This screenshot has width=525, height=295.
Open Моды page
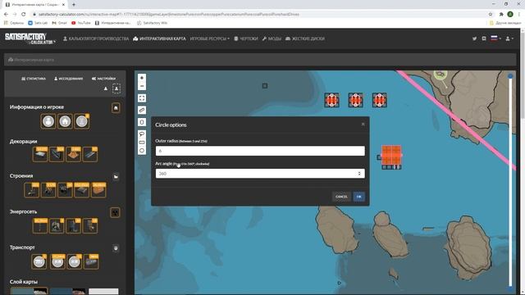(x=272, y=39)
